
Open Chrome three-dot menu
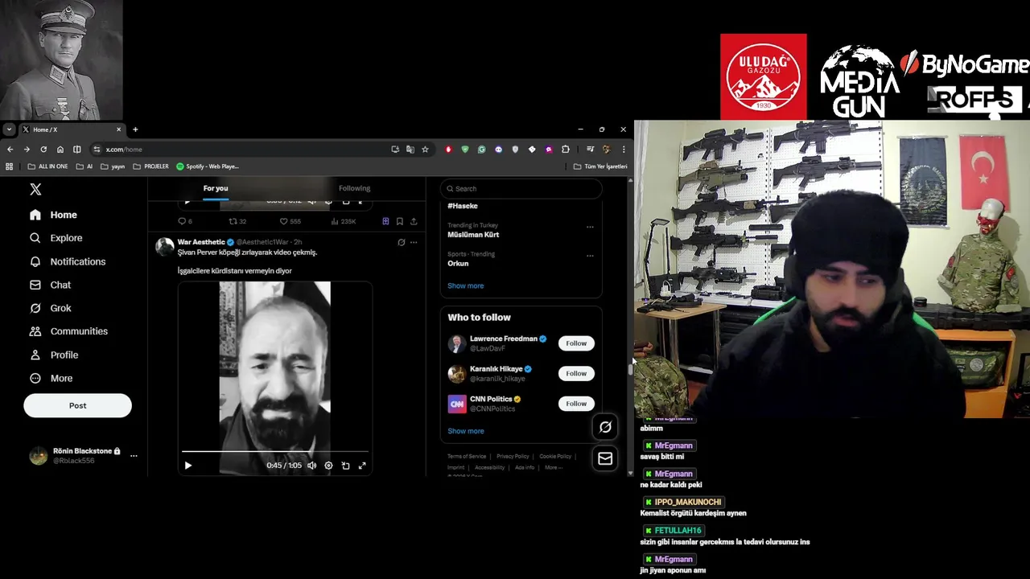pyautogui.click(x=624, y=149)
